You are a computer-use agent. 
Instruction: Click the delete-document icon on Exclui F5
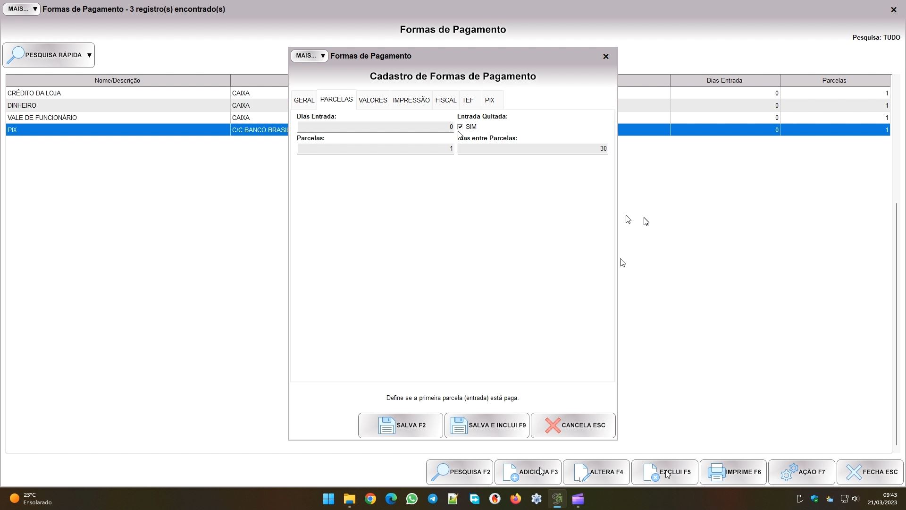point(651,472)
